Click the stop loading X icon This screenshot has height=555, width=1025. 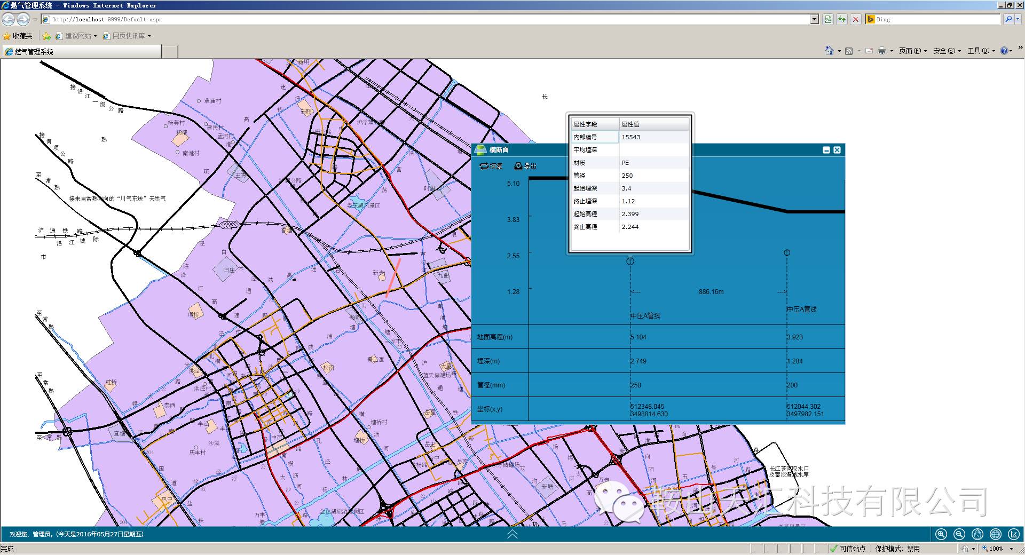[x=856, y=19]
